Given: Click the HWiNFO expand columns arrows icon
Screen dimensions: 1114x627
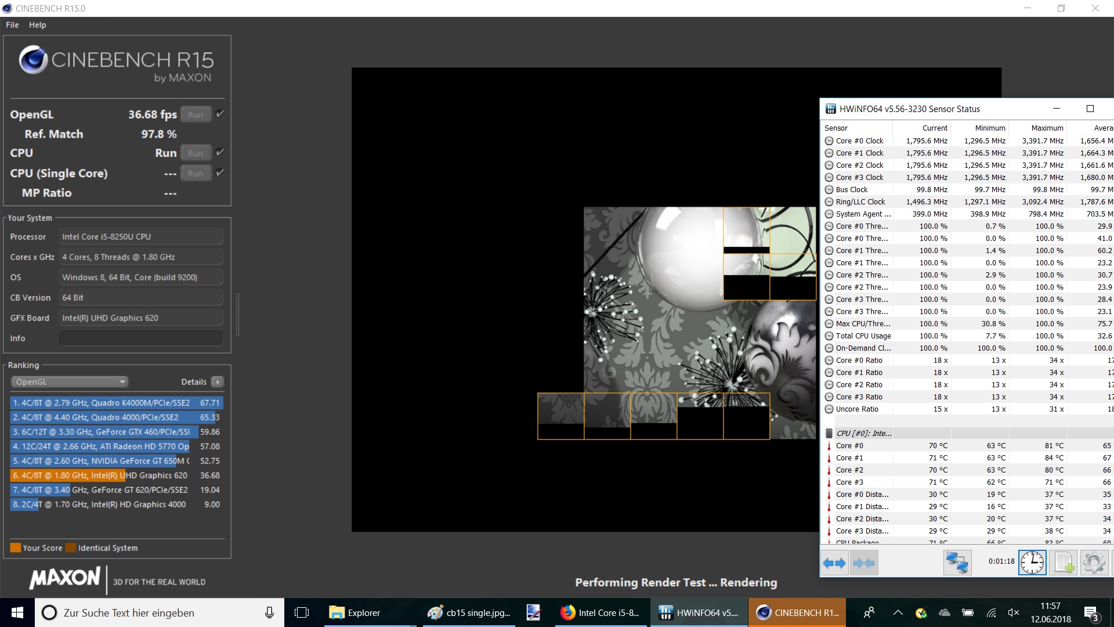Looking at the screenshot, I should (x=834, y=563).
